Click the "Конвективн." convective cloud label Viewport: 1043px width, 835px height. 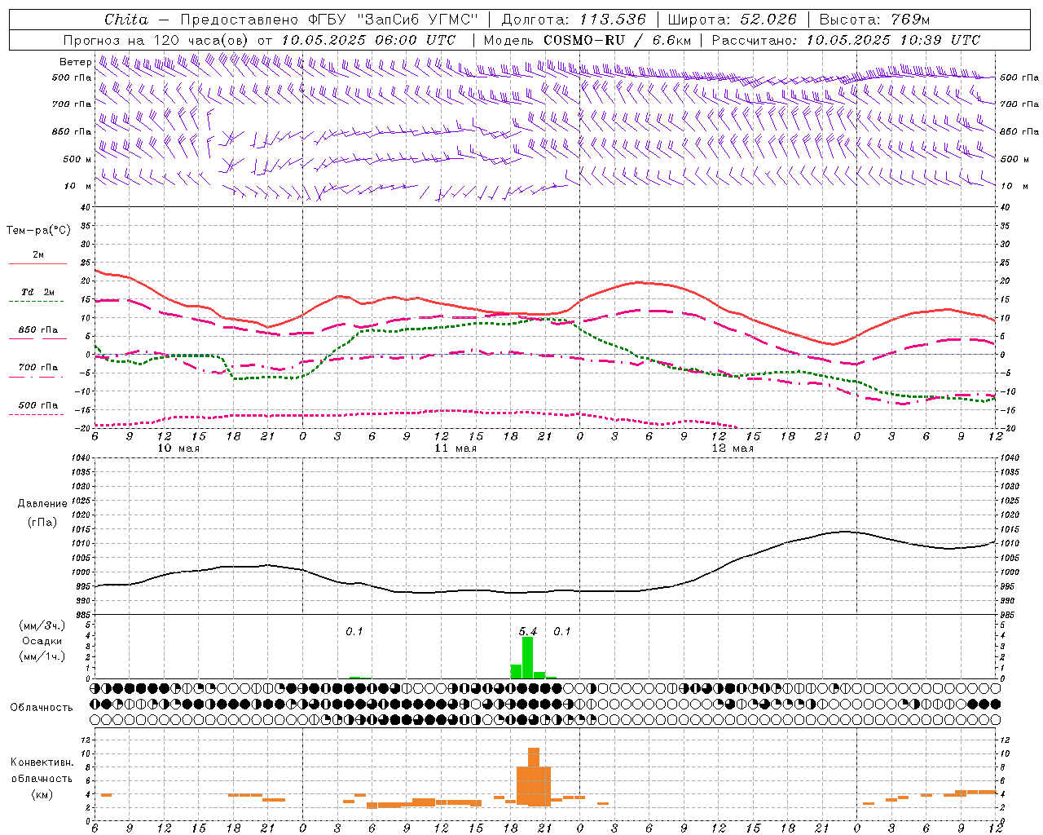[42, 762]
